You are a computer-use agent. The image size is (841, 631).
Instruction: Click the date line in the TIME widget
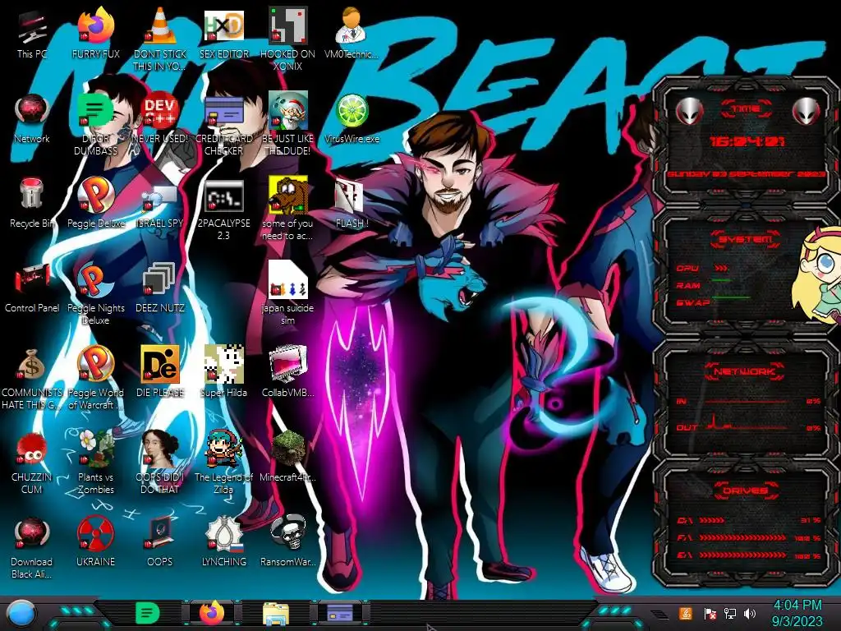point(746,174)
